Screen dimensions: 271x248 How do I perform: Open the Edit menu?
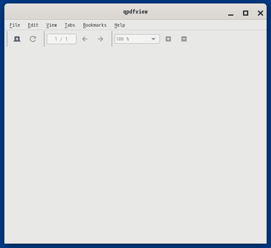[x=33, y=25]
